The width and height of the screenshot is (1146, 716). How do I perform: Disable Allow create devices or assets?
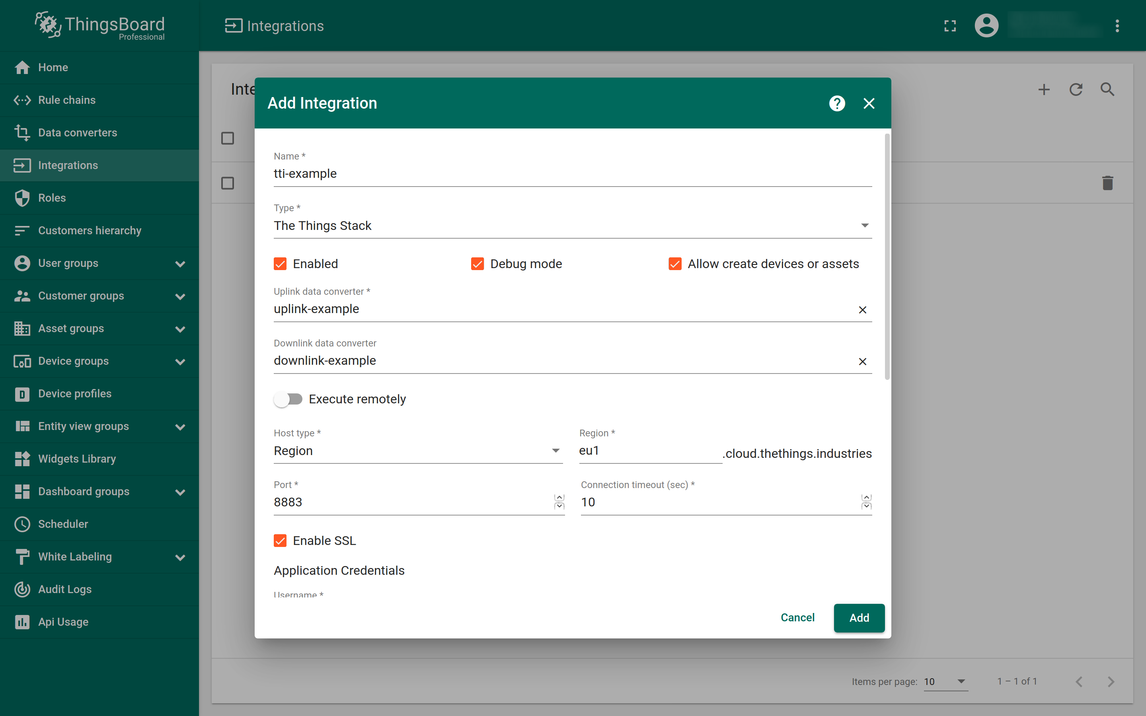(x=676, y=264)
